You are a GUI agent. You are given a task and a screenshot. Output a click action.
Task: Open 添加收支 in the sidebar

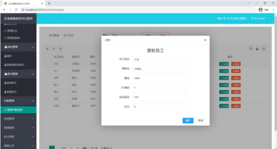[18, 83]
